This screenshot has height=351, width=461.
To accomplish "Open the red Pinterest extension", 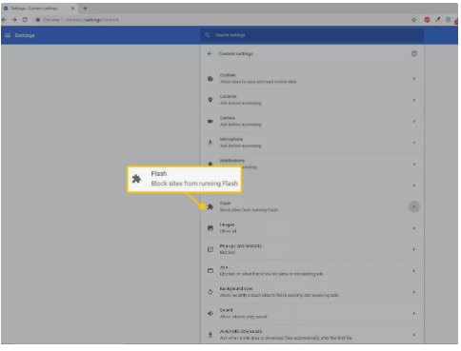I will [x=427, y=20].
